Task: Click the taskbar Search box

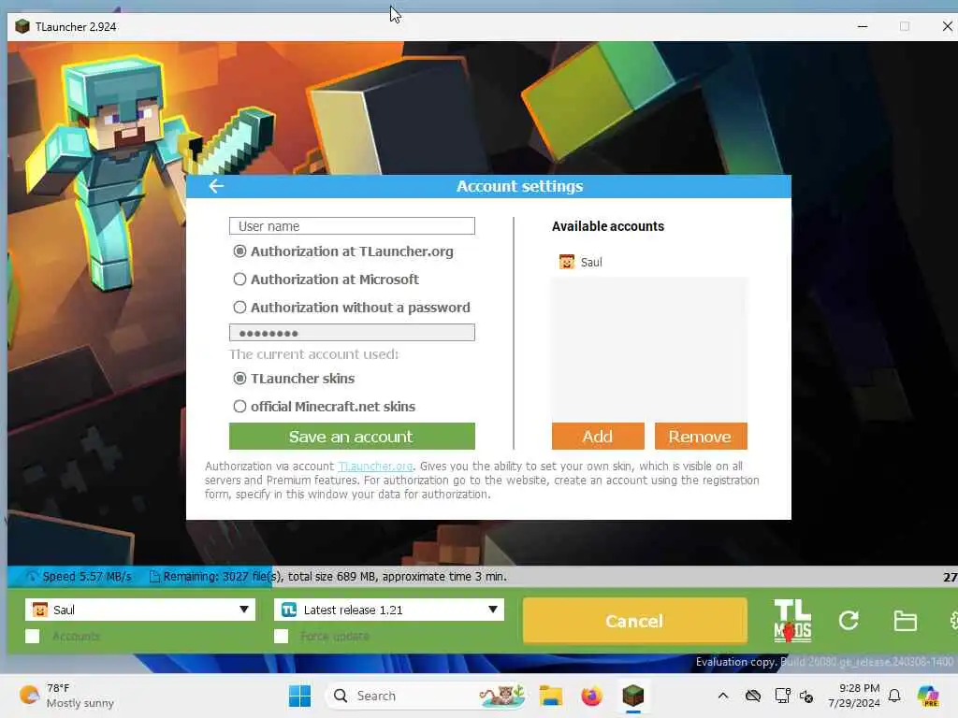Action: pos(427,696)
